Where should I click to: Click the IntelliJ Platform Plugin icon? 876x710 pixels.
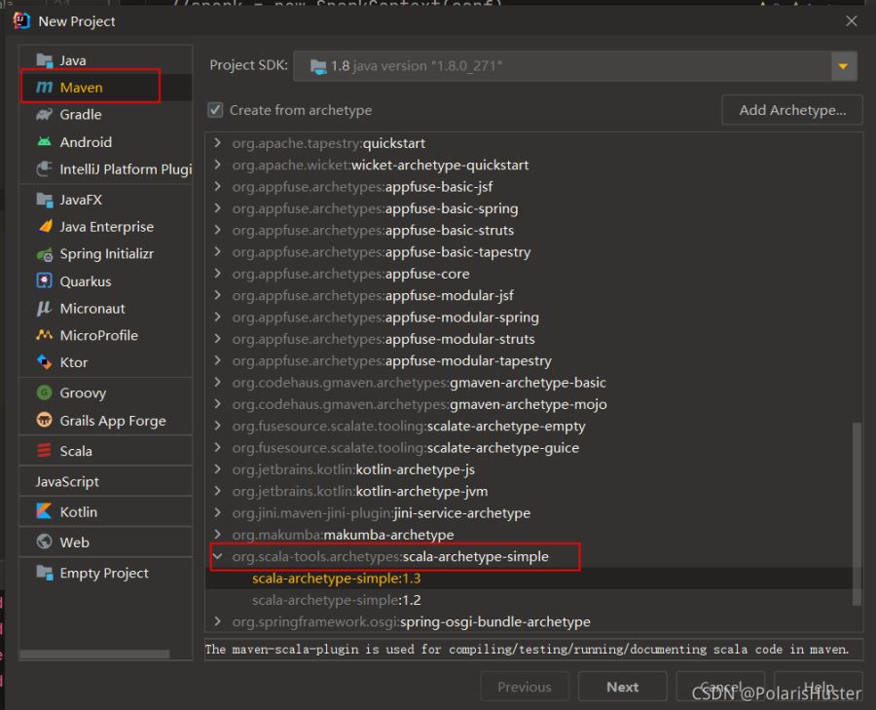click(x=44, y=168)
